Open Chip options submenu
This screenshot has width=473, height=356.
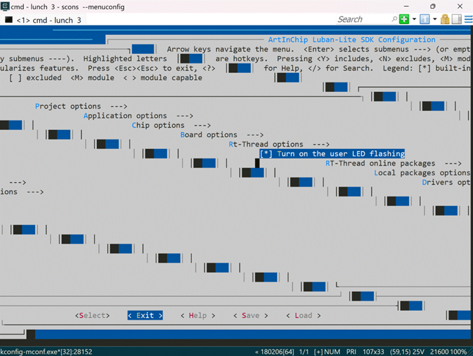pos(171,125)
